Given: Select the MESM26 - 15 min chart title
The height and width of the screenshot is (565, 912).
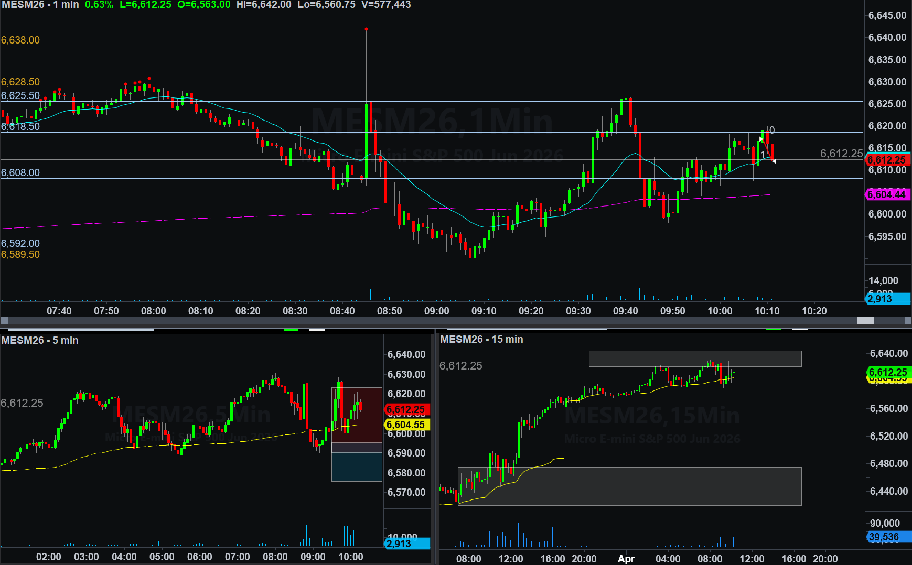Looking at the screenshot, I should click(x=481, y=339).
